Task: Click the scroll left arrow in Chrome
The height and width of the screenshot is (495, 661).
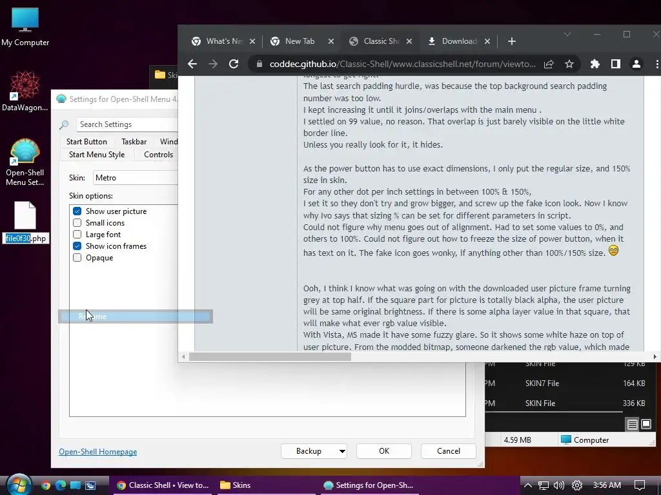Action: [x=183, y=357]
